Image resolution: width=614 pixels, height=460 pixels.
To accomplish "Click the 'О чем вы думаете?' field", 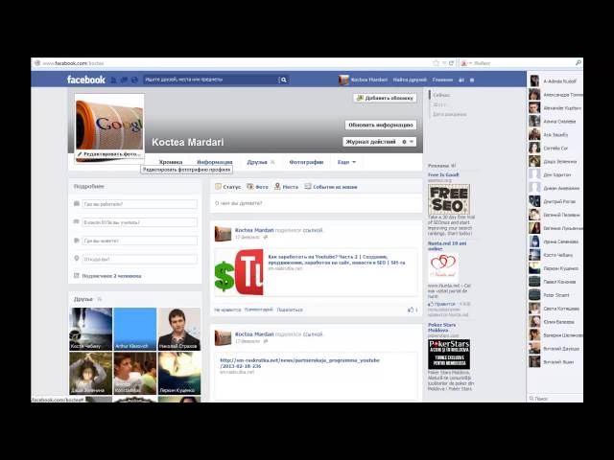I will (316, 203).
